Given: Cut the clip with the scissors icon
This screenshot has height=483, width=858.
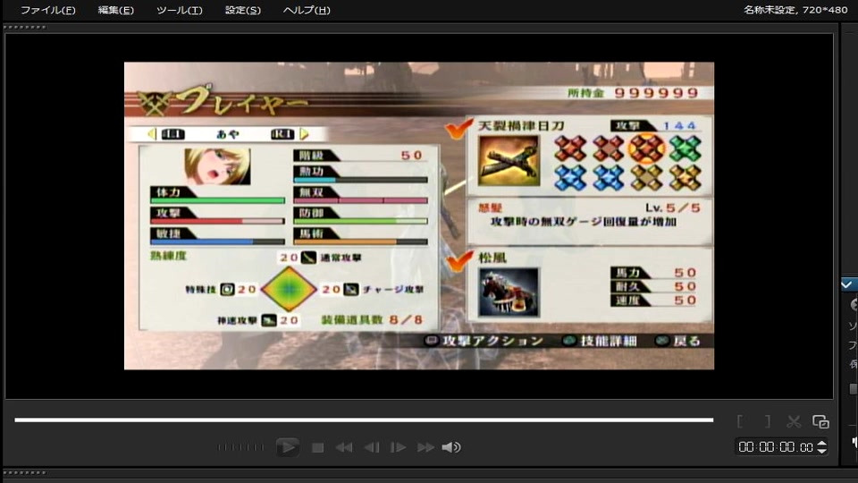Looking at the screenshot, I should [794, 421].
